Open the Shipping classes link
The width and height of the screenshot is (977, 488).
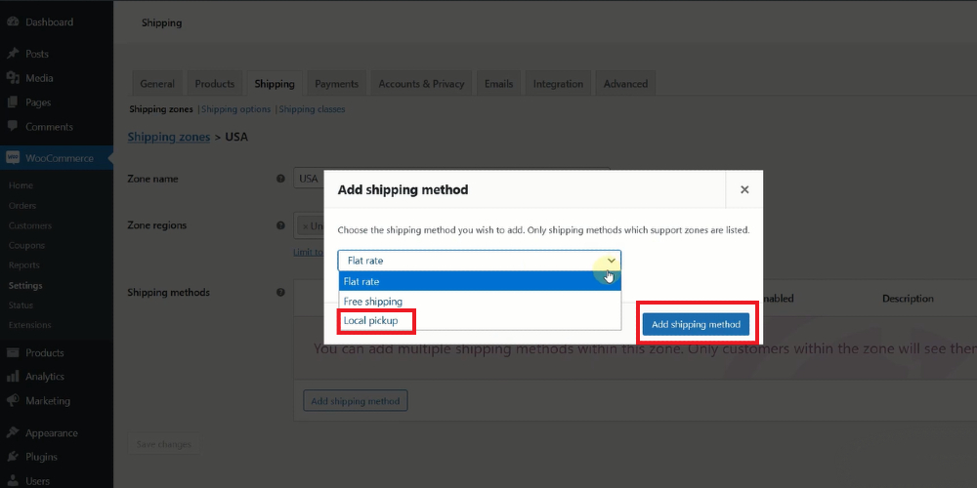coord(312,109)
